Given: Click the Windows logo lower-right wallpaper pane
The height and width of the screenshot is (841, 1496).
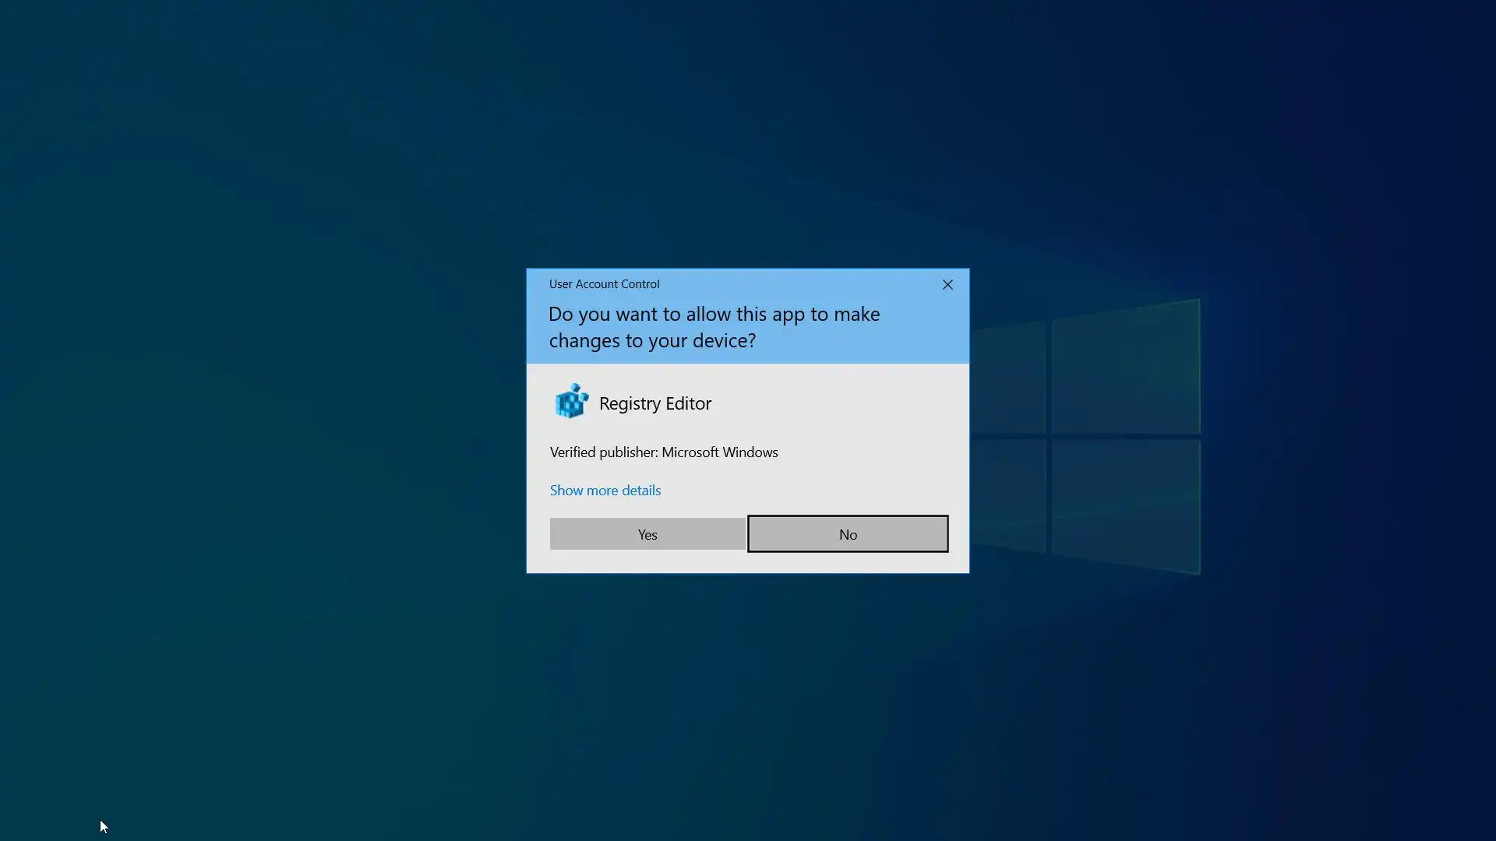Looking at the screenshot, I should [x=1125, y=504].
